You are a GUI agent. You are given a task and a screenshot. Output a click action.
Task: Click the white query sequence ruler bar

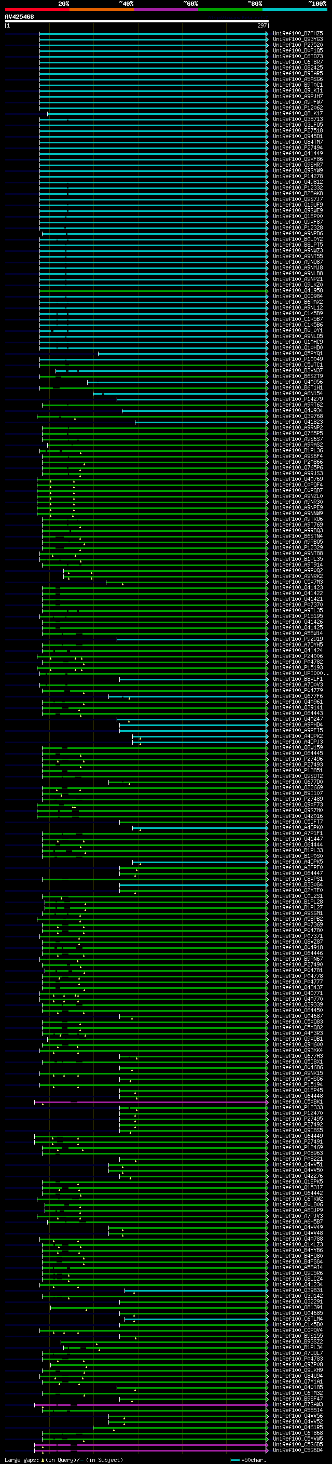point(136,21)
